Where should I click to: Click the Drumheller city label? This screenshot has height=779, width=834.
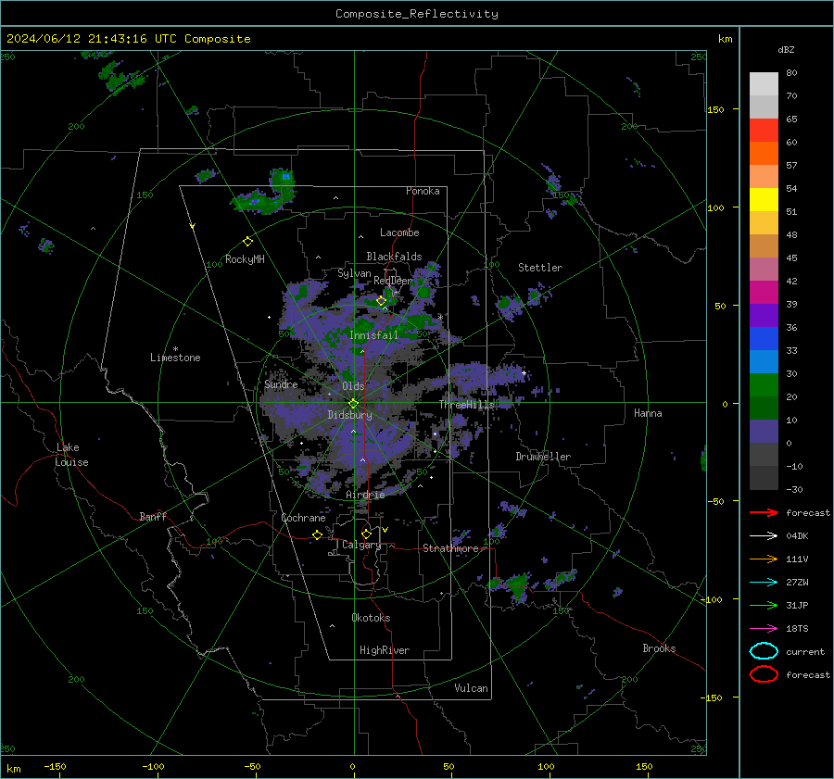(x=543, y=457)
